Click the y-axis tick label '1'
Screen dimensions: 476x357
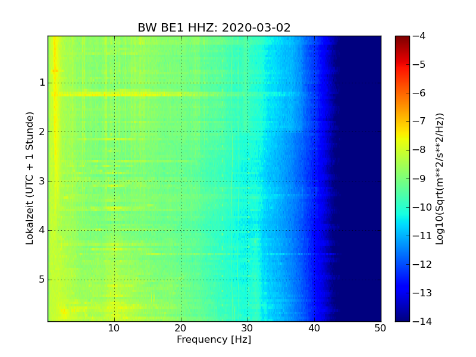pyautogui.click(x=42, y=83)
